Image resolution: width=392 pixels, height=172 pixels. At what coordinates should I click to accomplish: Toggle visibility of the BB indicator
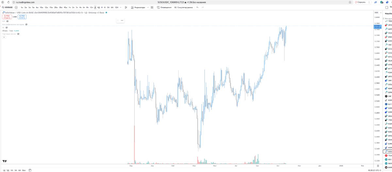tap(7, 28)
